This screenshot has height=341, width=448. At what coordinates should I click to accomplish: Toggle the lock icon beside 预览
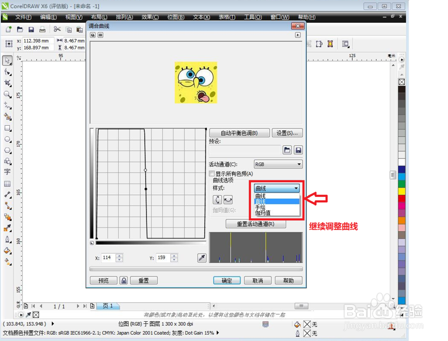(124, 280)
